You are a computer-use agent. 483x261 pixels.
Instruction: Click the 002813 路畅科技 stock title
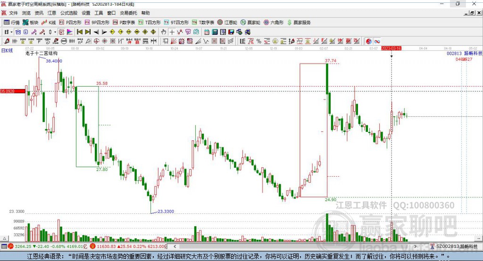[x=465, y=53]
